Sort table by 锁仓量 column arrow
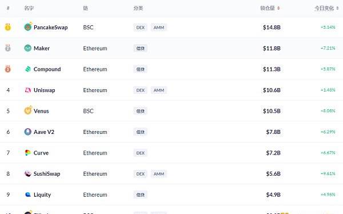343x214 pixels. point(278,8)
